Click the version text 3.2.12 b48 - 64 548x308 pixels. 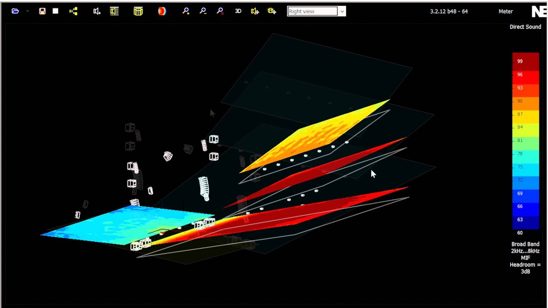pyautogui.click(x=449, y=12)
